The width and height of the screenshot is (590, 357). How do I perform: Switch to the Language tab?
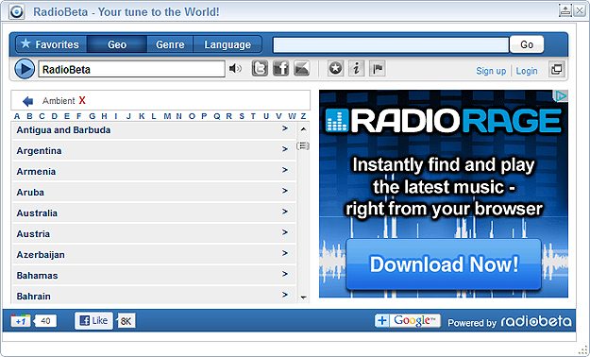[x=228, y=44]
